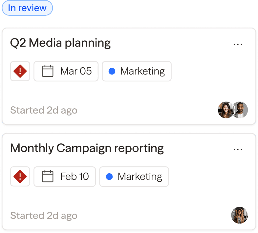
Task: Open the Q2 Media planning card title
Action: (x=60, y=43)
